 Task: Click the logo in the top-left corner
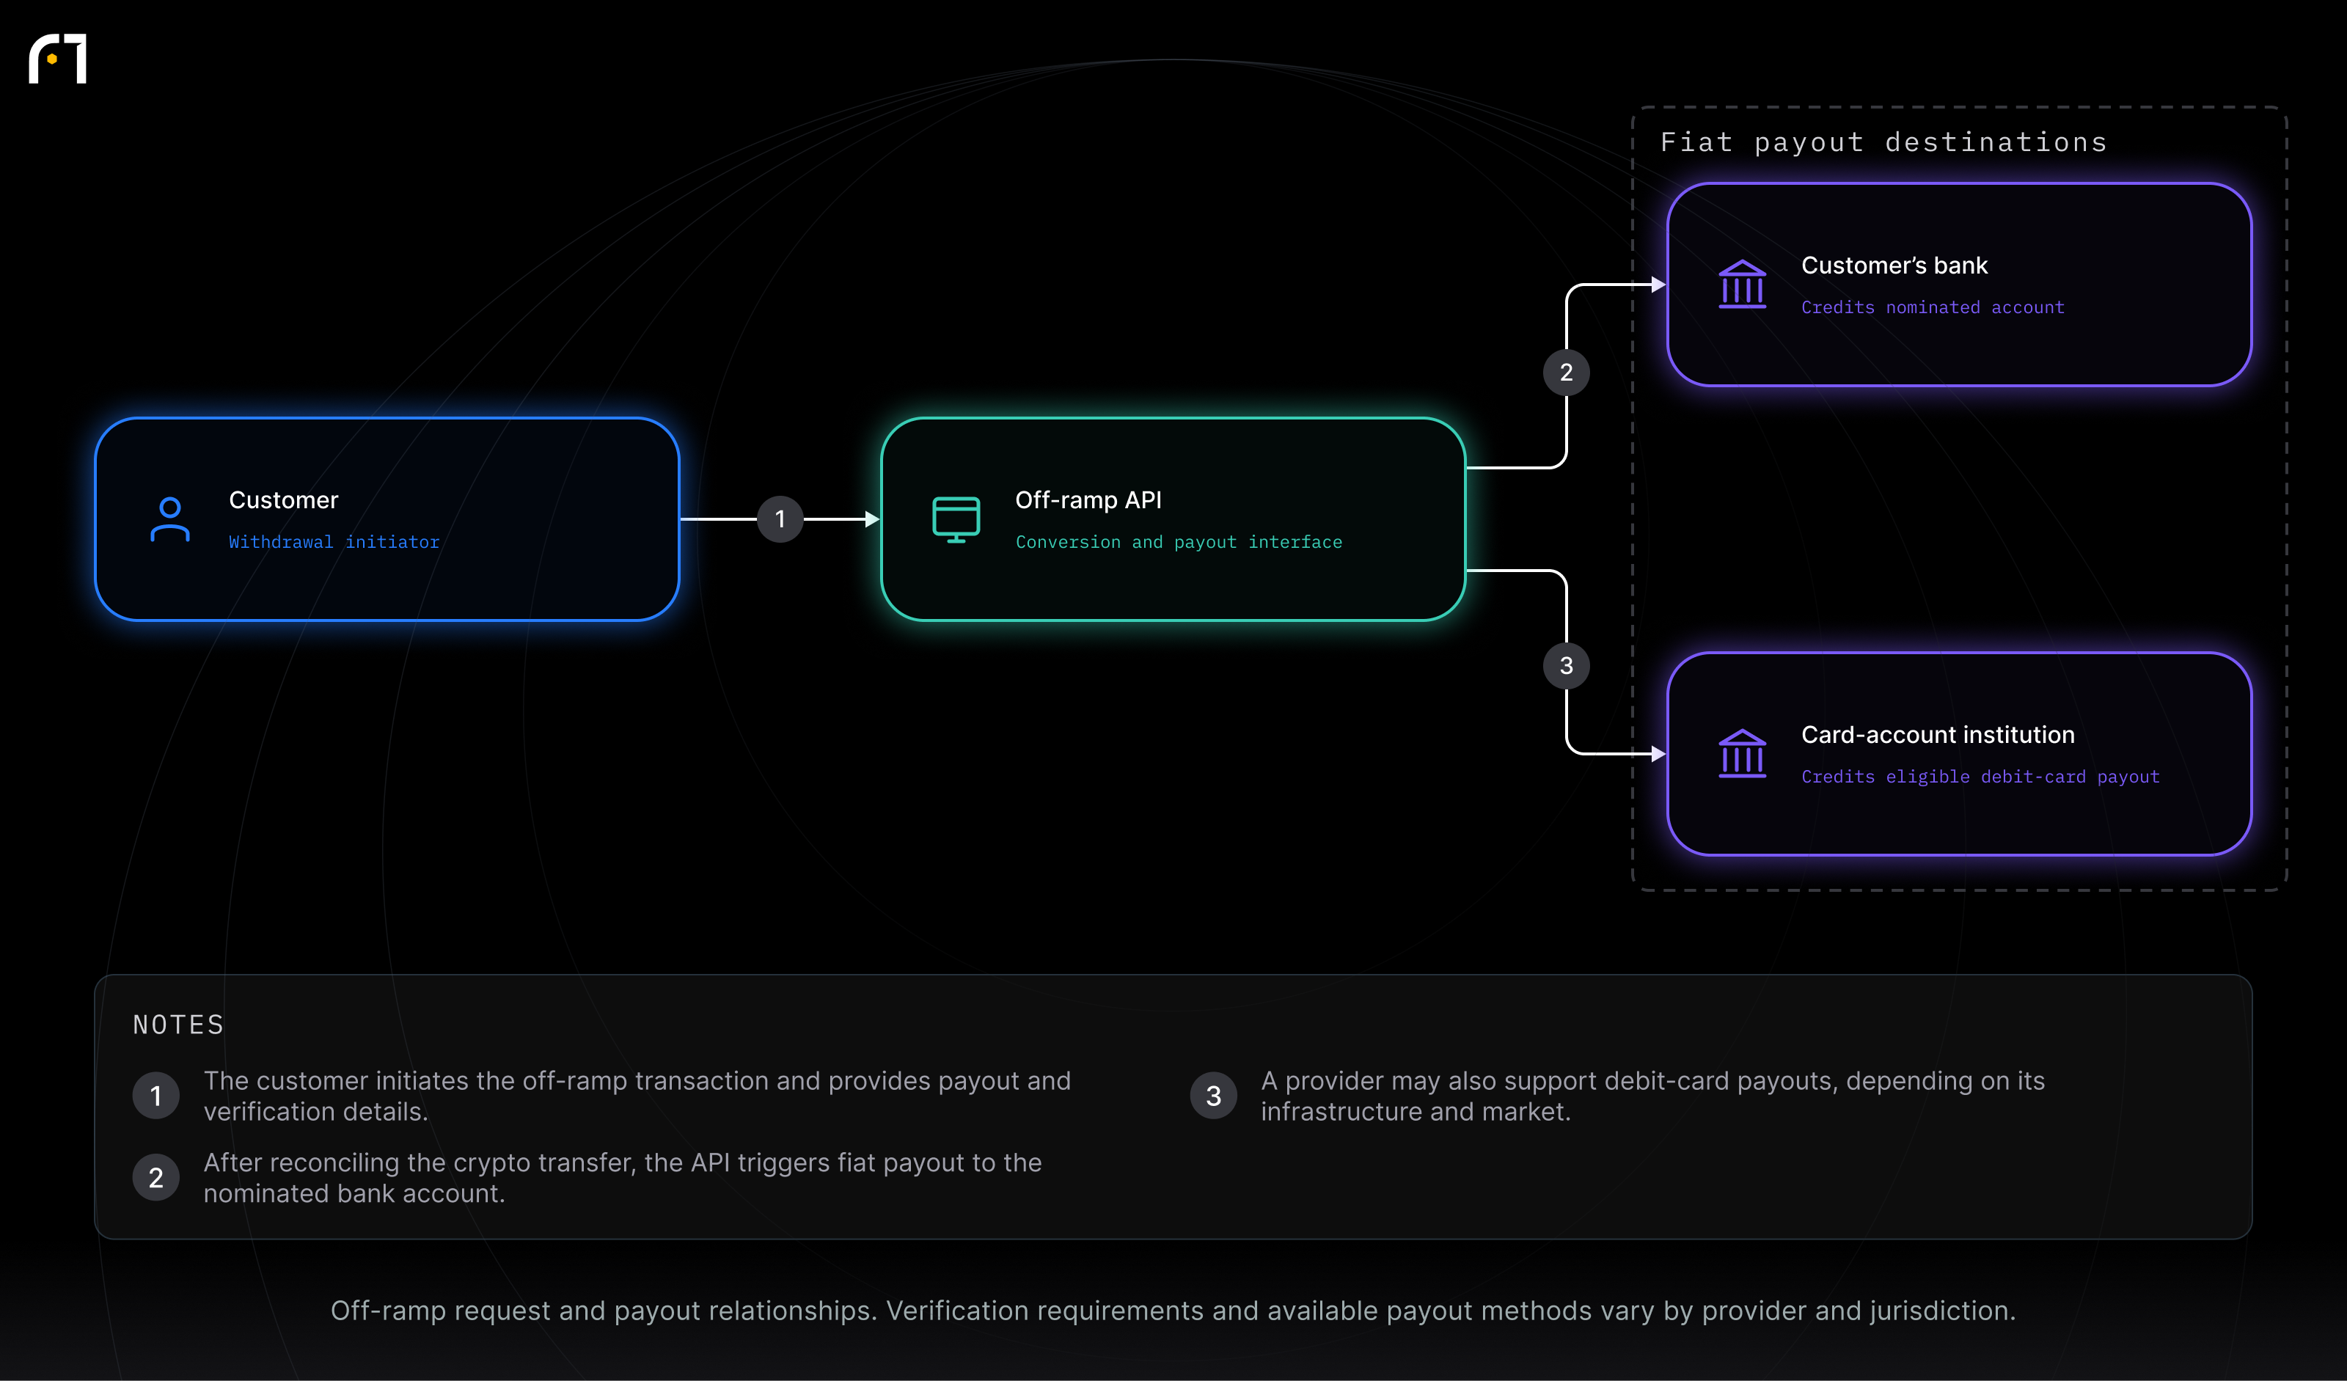58,59
